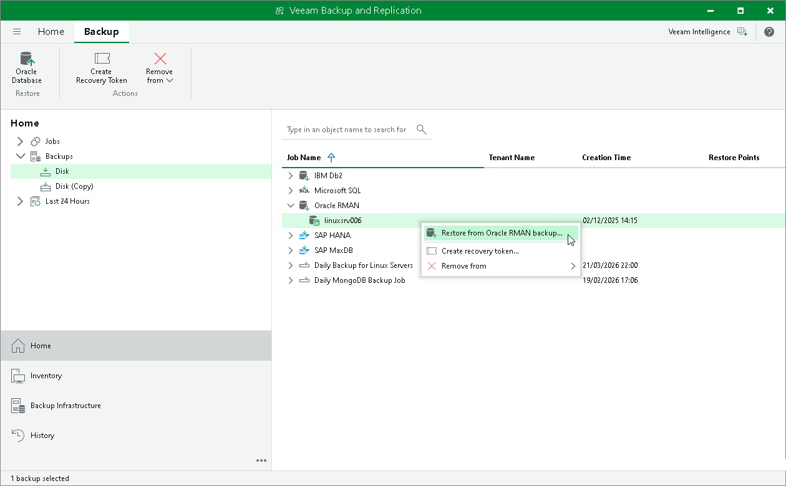The height and width of the screenshot is (486, 786).
Task: Expand the Microsoft SQL row
Action: [290, 191]
